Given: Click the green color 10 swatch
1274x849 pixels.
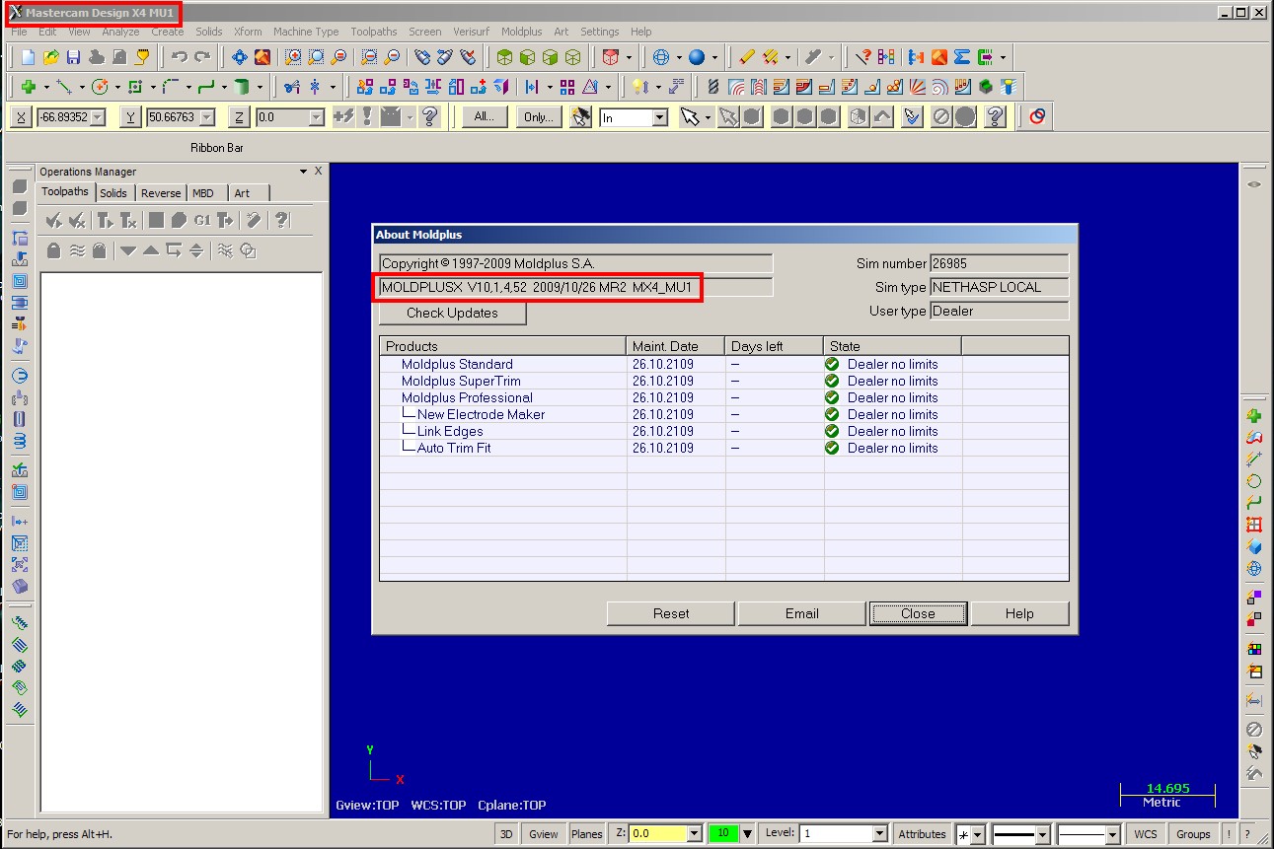Looking at the screenshot, I should click(723, 834).
